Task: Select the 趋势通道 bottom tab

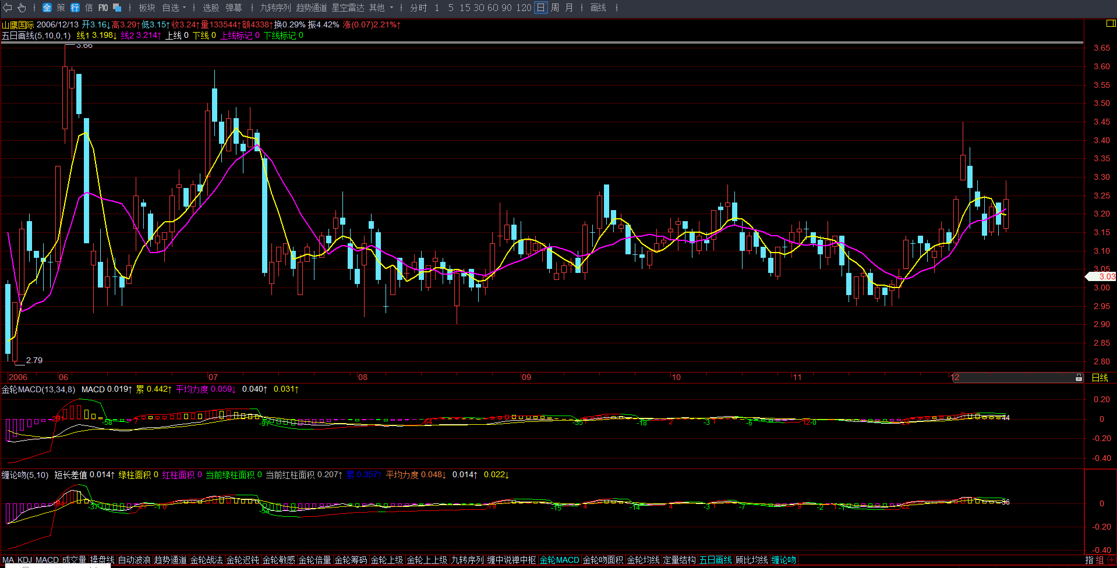Action: click(x=171, y=560)
